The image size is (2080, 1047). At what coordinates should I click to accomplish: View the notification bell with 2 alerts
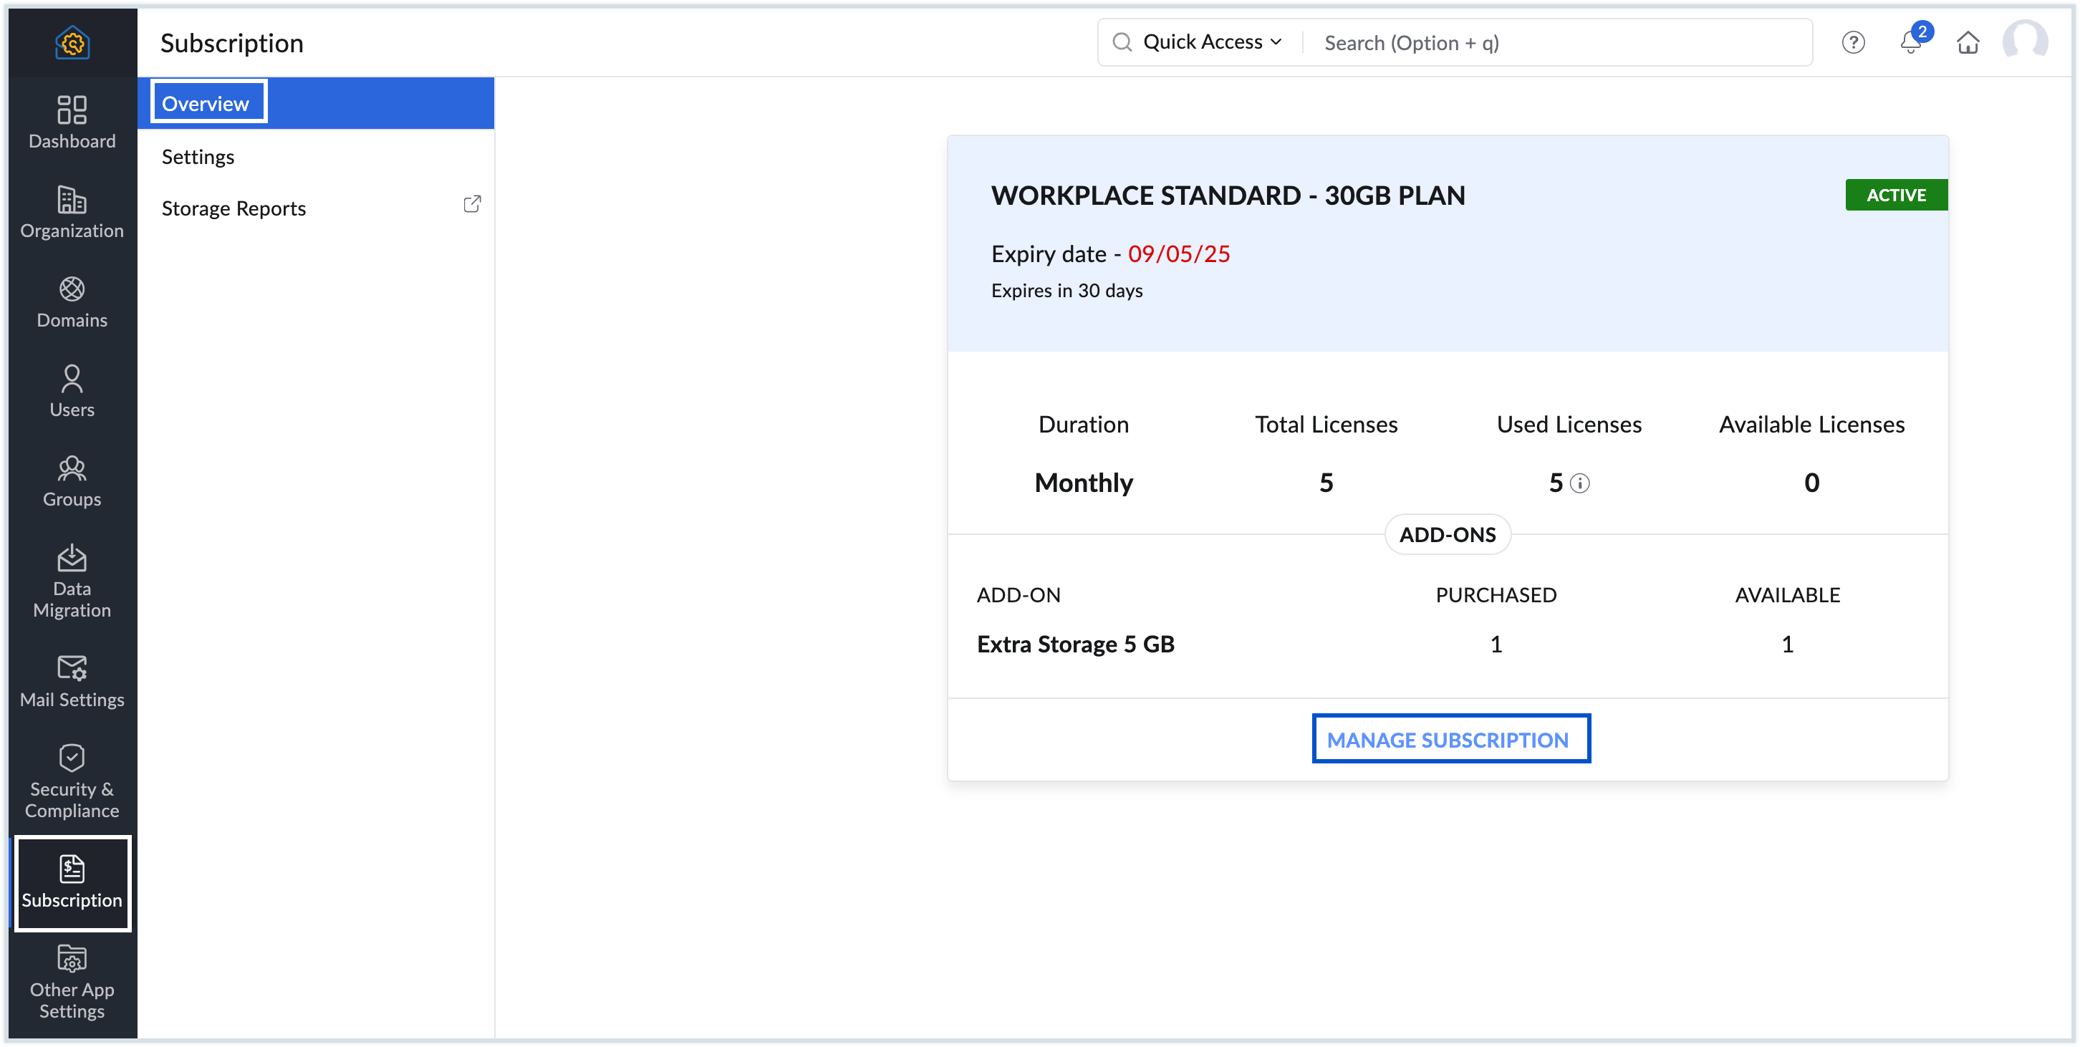[x=1910, y=43]
